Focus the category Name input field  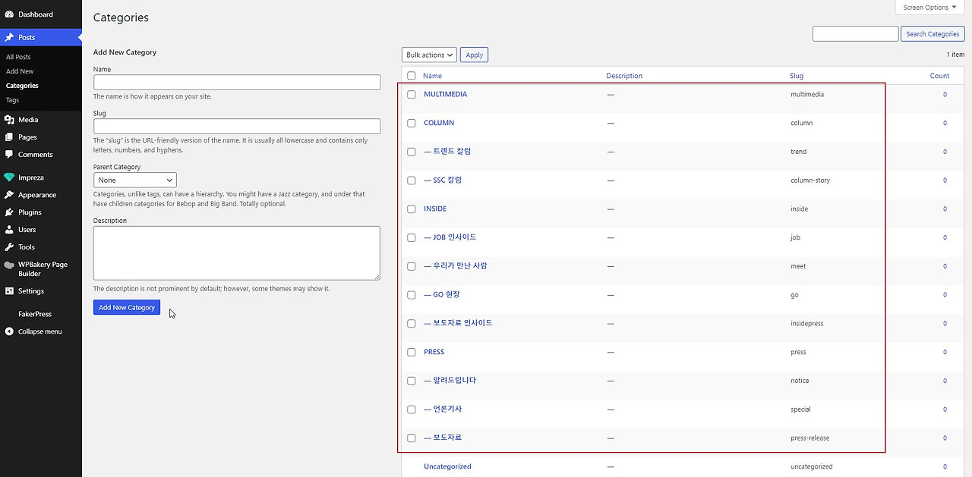(x=237, y=82)
